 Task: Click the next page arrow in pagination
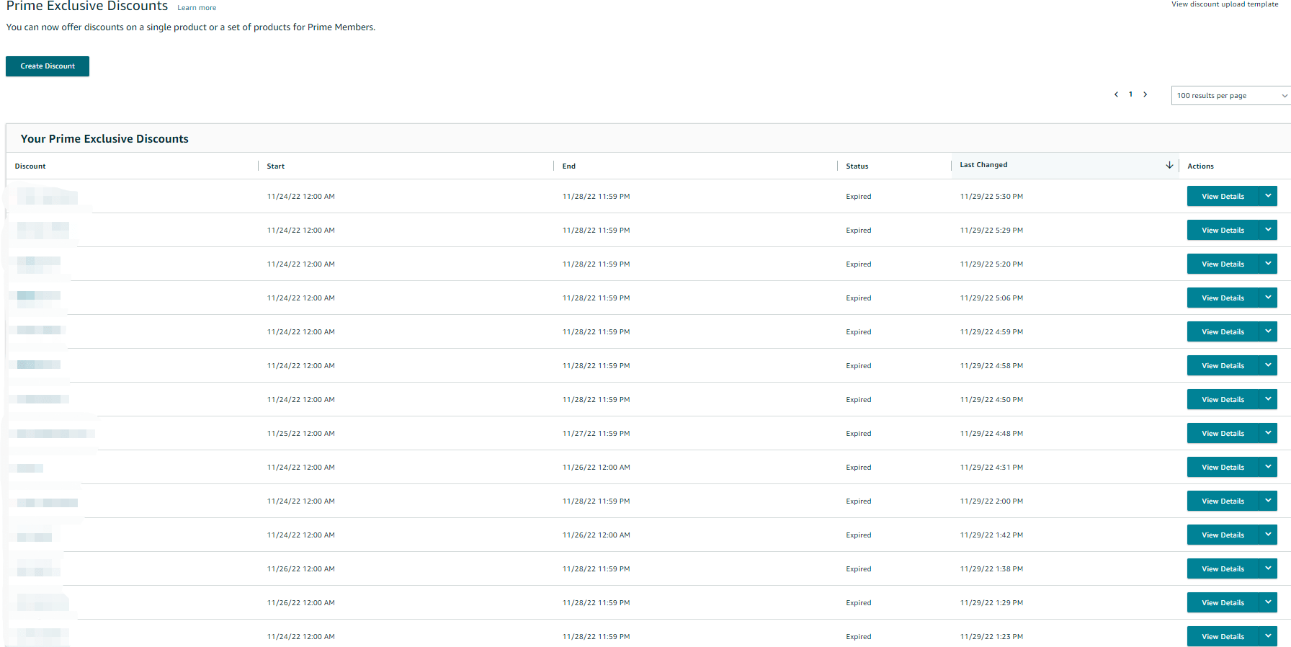(x=1145, y=94)
